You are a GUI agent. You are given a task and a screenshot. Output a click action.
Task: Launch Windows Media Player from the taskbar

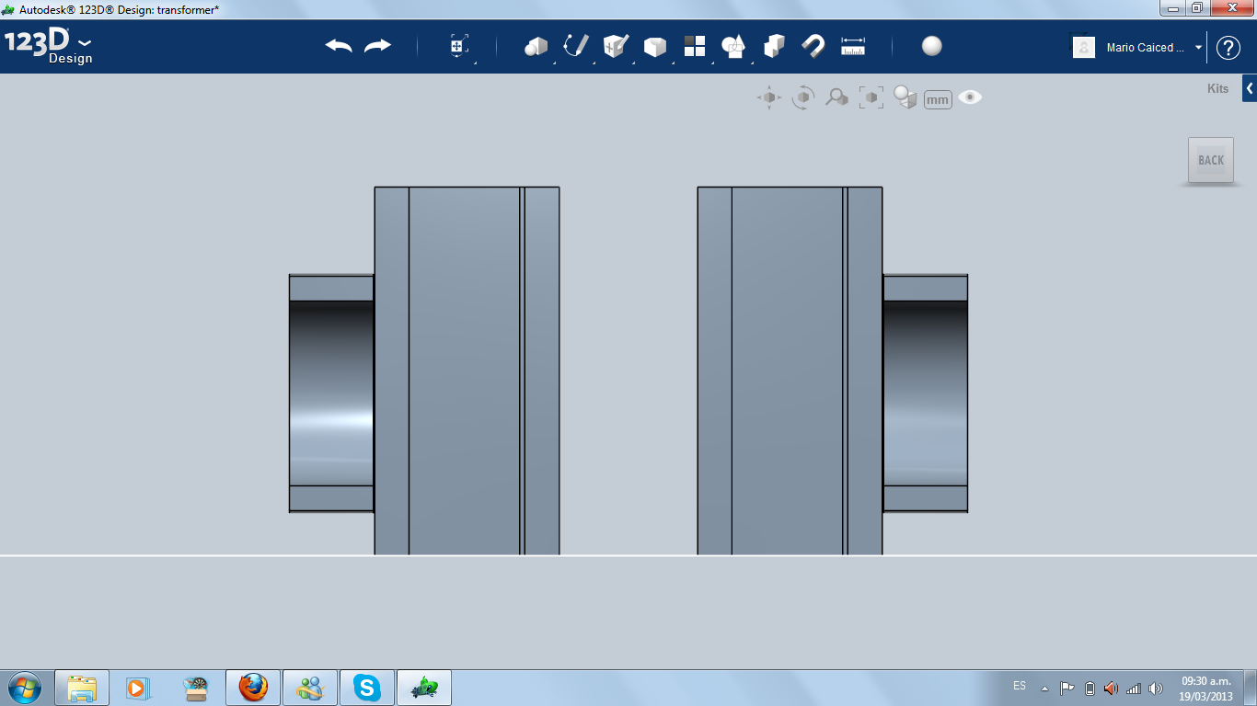coord(136,688)
